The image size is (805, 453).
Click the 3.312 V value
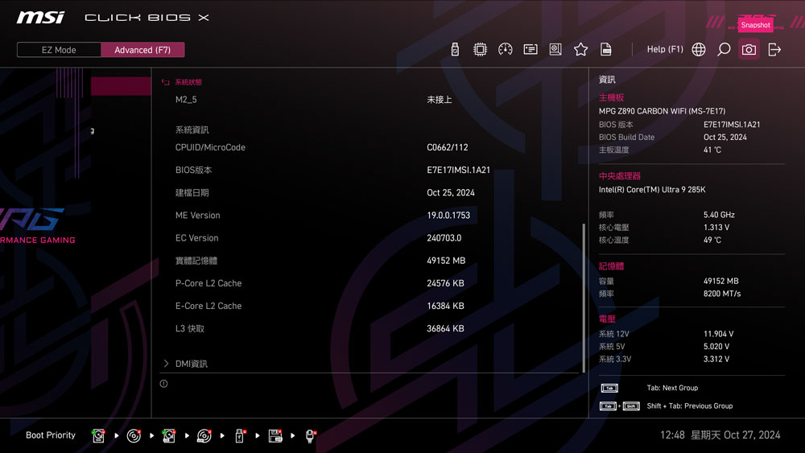click(x=716, y=359)
